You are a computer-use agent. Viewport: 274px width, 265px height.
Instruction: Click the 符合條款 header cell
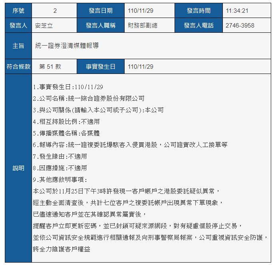click(x=18, y=66)
